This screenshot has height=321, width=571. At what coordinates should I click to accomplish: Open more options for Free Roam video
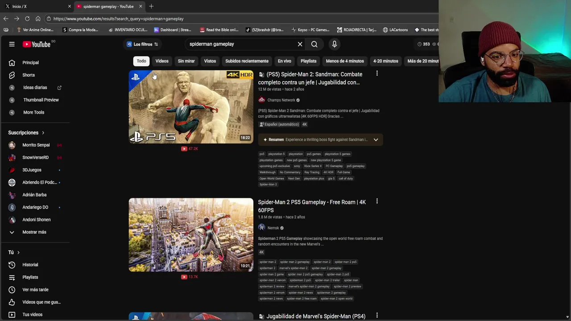click(377, 202)
